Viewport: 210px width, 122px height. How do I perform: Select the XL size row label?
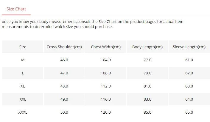pos(23,86)
